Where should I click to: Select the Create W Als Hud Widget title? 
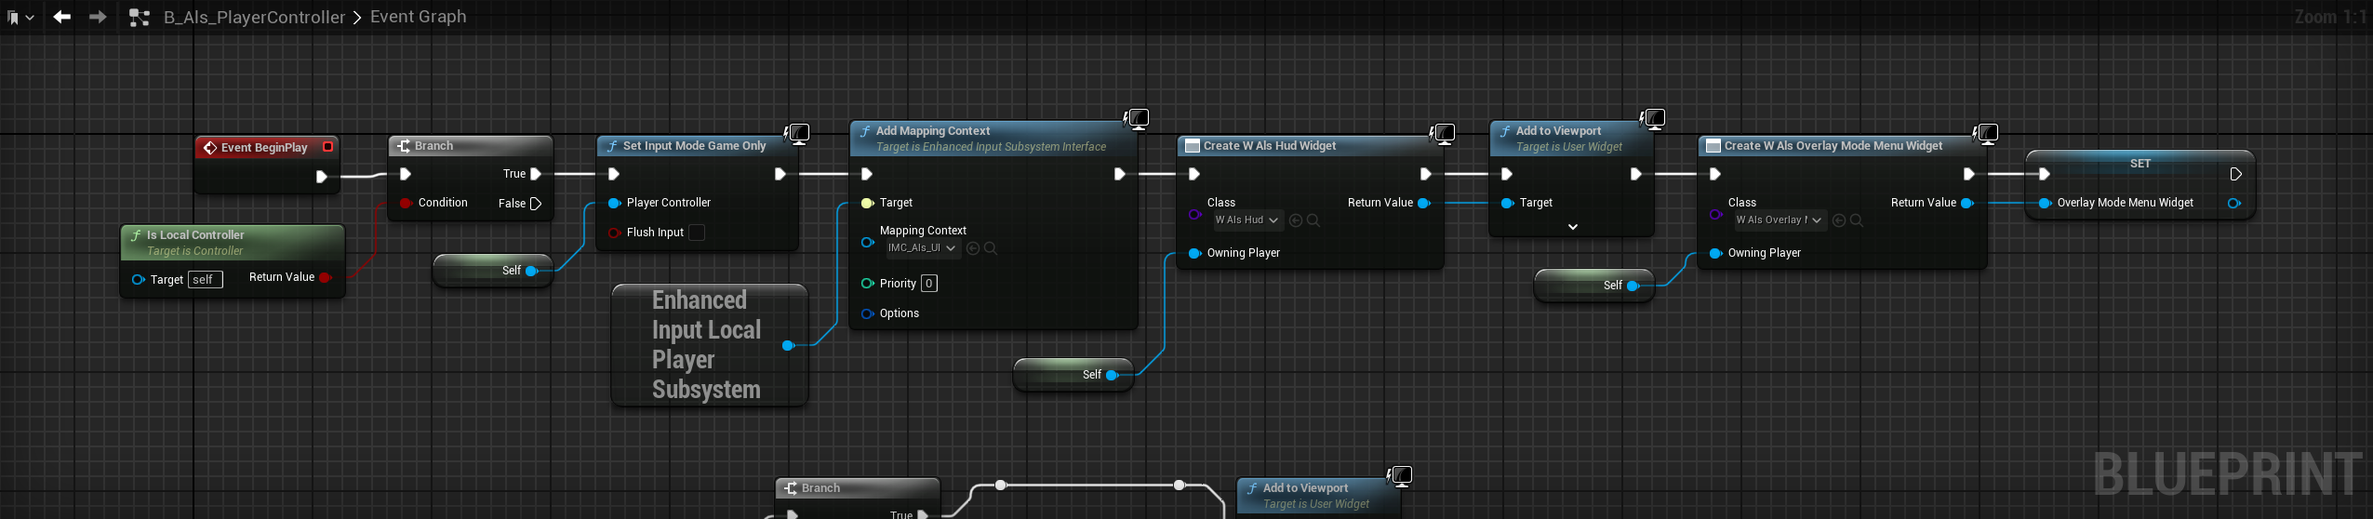click(1269, 146)
